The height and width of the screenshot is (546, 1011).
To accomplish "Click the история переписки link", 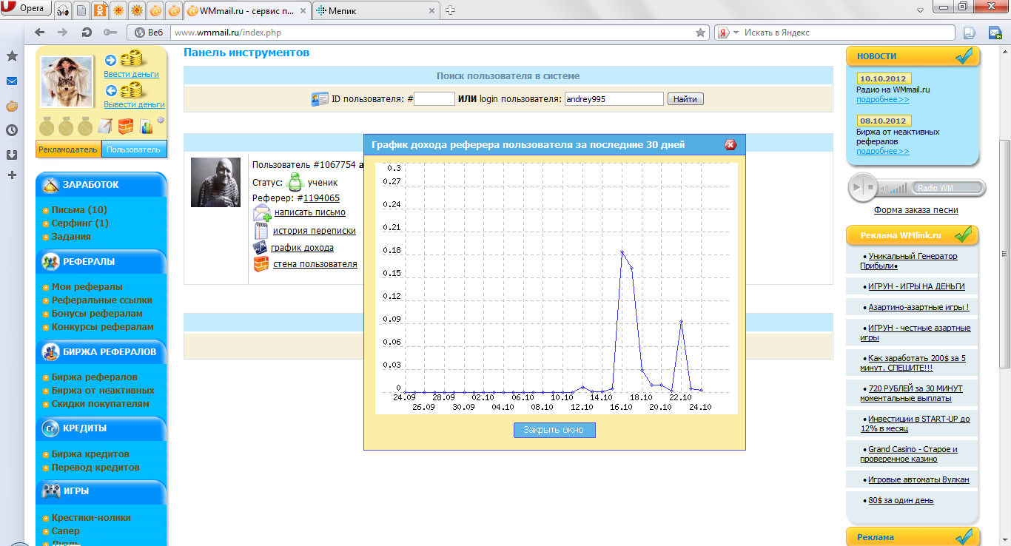I will [315, 231].
